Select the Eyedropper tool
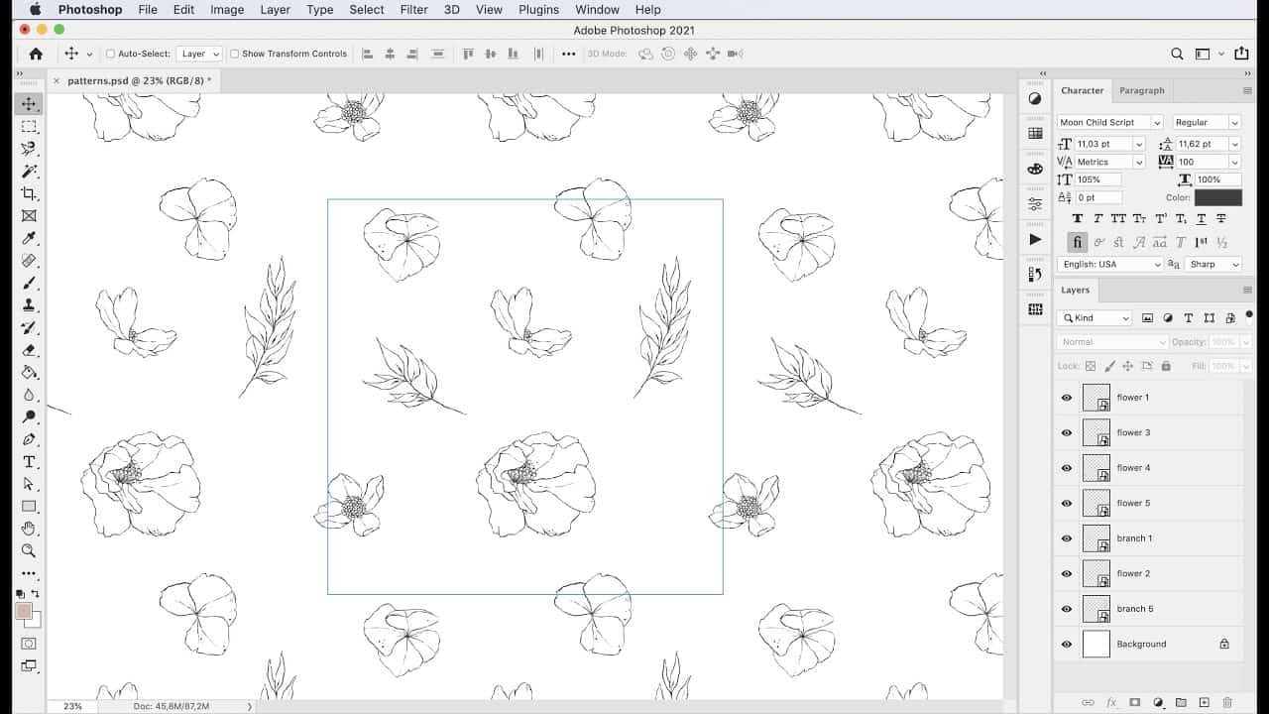This screenshot has height=714, width=1269. point(29,238)
